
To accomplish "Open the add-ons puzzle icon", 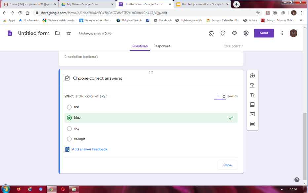I will pyautogui.click(x=212, y=33).
